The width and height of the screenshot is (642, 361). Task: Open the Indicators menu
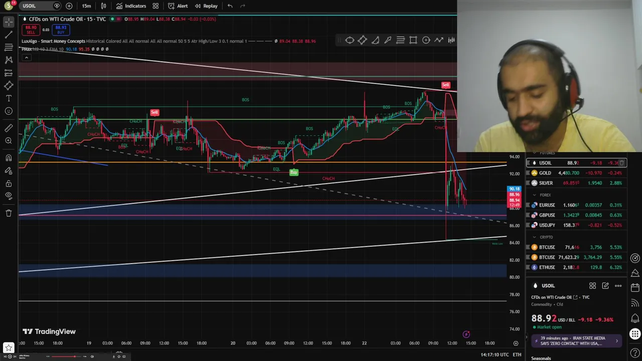(x=131, y=6)
